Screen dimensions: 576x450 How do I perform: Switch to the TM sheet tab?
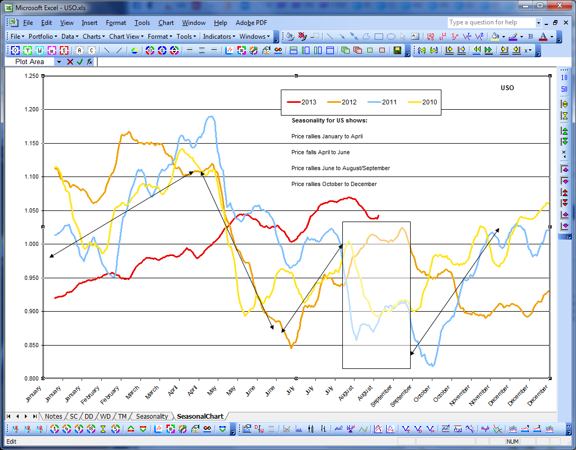pyautogui.click(x=122, y=416)
